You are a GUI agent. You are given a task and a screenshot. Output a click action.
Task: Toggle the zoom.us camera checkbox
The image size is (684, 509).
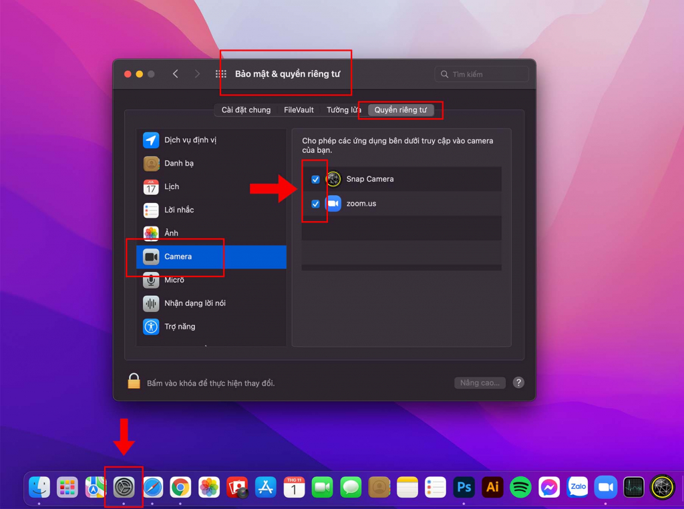tap(315, 204)
